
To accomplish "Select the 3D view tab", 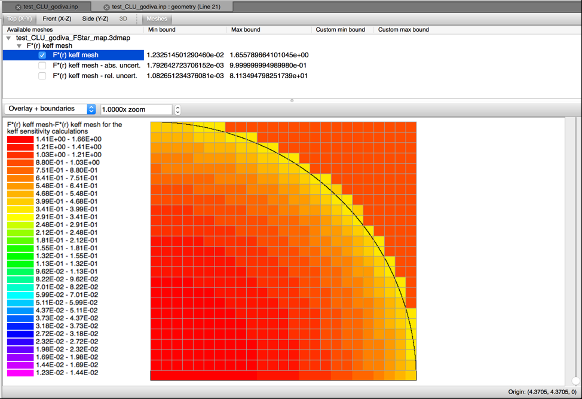I will (x=123, y=19).
